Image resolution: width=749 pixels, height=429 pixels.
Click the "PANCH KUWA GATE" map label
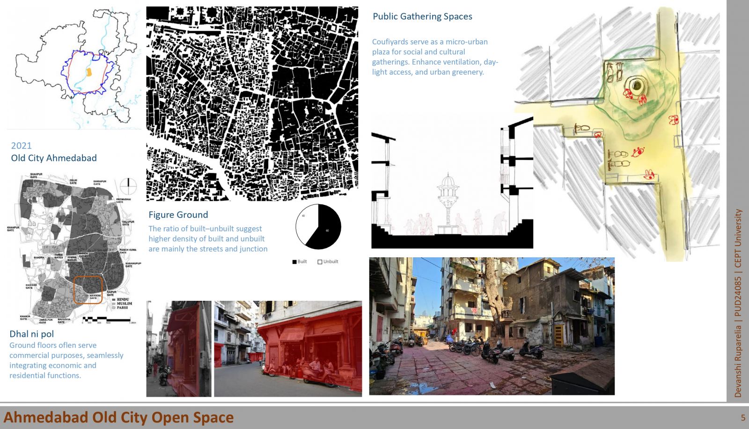(x=128, y=251)
